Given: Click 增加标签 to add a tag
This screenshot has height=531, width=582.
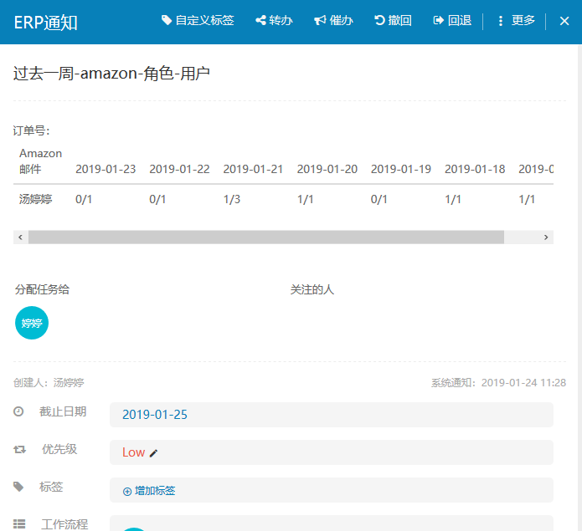Looking at the screenshot, I should (x=149, y=491).
